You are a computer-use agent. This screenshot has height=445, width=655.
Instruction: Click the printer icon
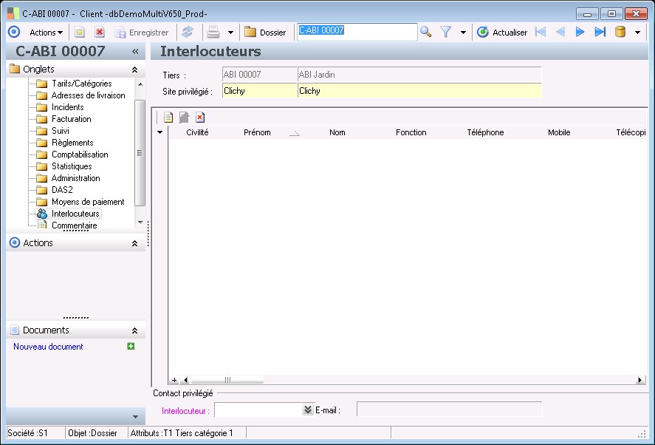coord(213,33)
